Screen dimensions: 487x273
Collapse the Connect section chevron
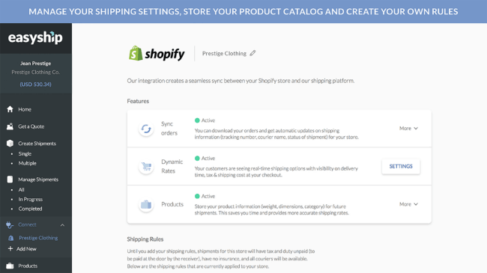62,225
